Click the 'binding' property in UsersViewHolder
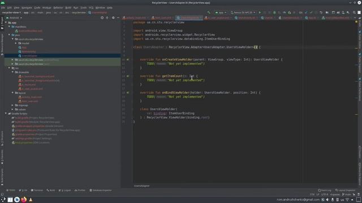 pos(160,113)
